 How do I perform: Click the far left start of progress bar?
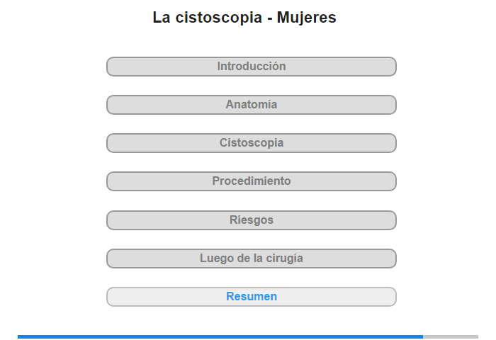tap(19, 337)
